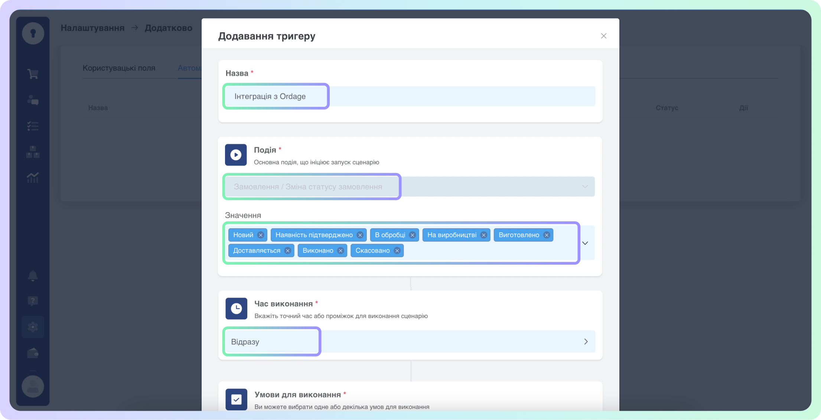Expand the 'Значення' statuses dropdown arrow
This screenshot has width=821, height=420.
tap(585, 243)
